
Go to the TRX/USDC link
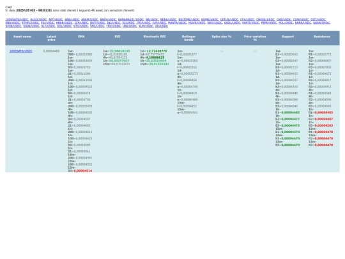tap(114, 26)
